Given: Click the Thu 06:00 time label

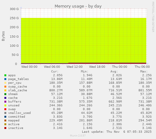Looking at the screenshot, I should [x=142, y=67].
